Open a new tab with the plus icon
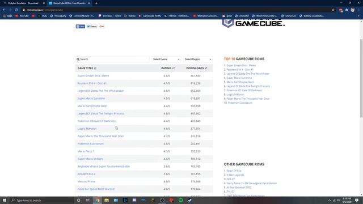 [x=96, y=3]
